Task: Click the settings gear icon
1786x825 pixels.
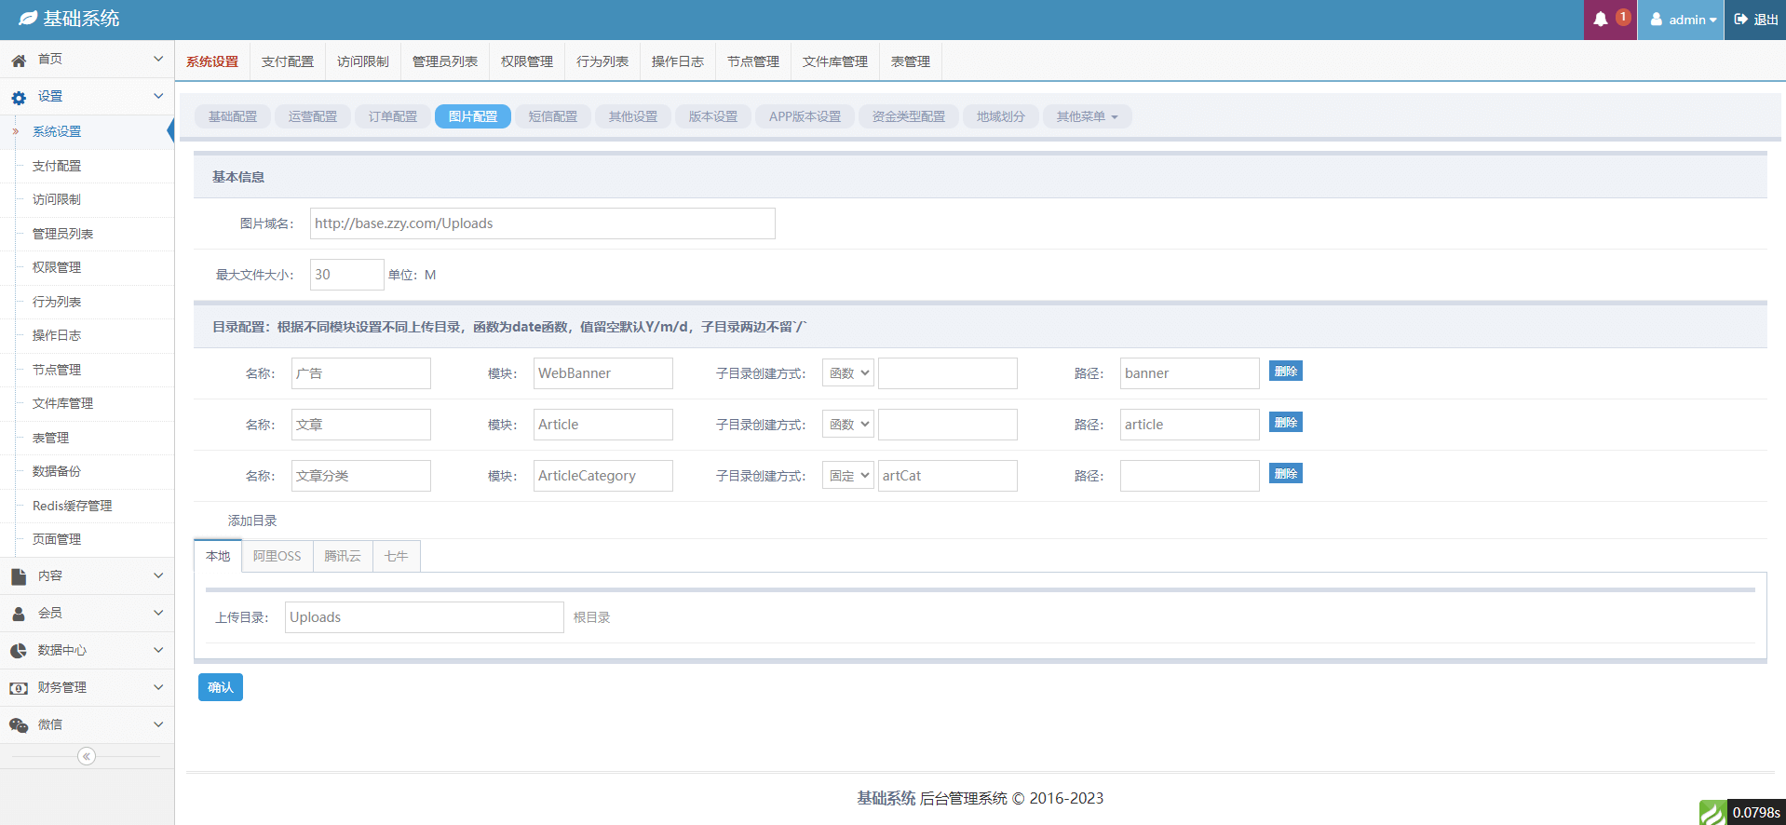Action: tap(19, 97)
